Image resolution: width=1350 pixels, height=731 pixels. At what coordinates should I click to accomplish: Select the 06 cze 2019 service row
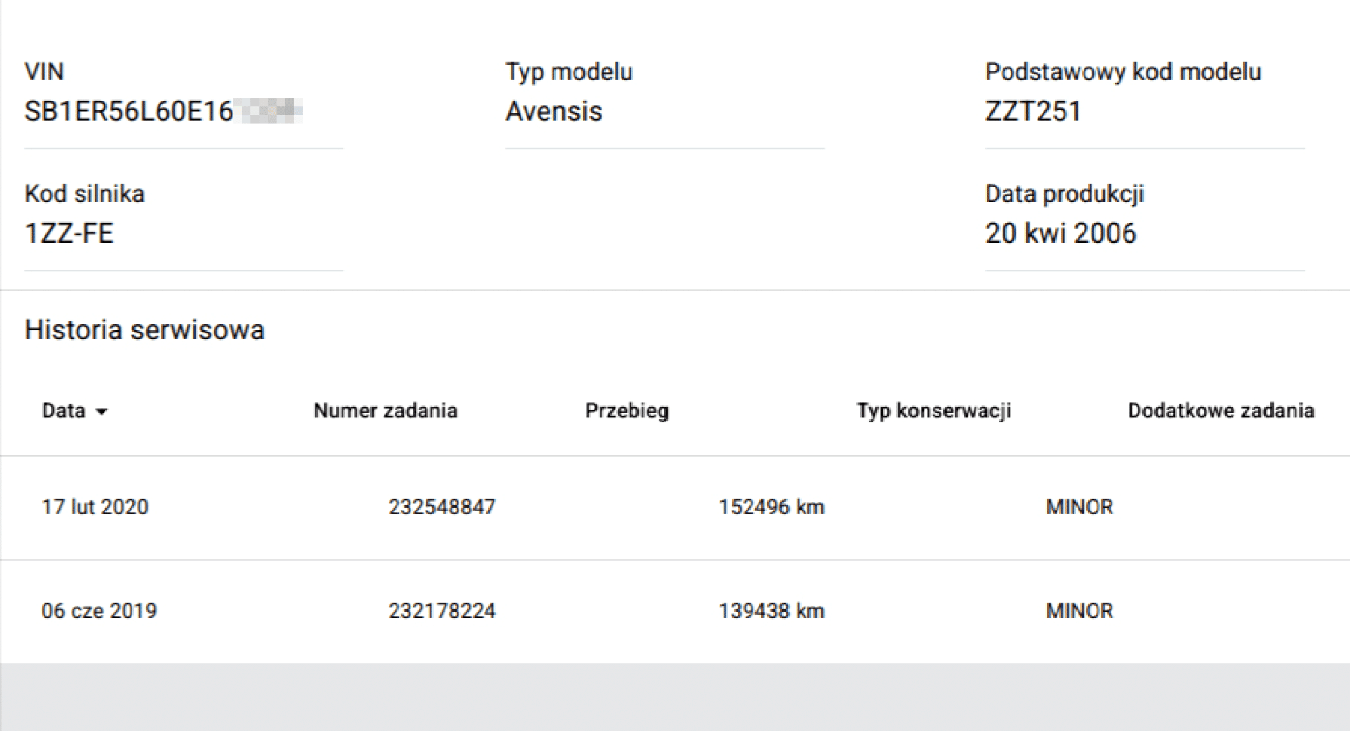tap(99, 611)
